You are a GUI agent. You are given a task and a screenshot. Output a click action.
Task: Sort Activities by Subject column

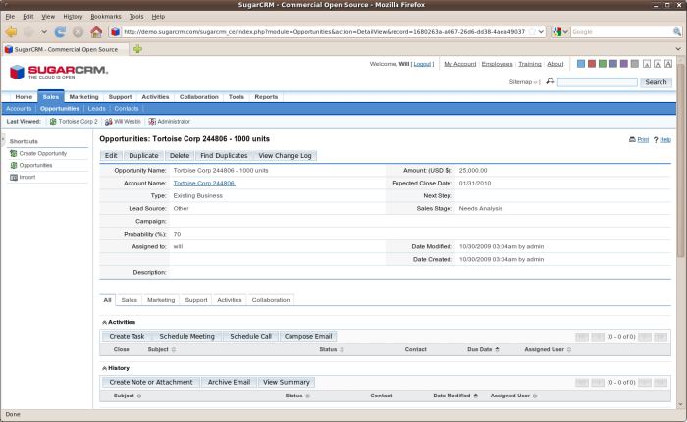[162, 349]
